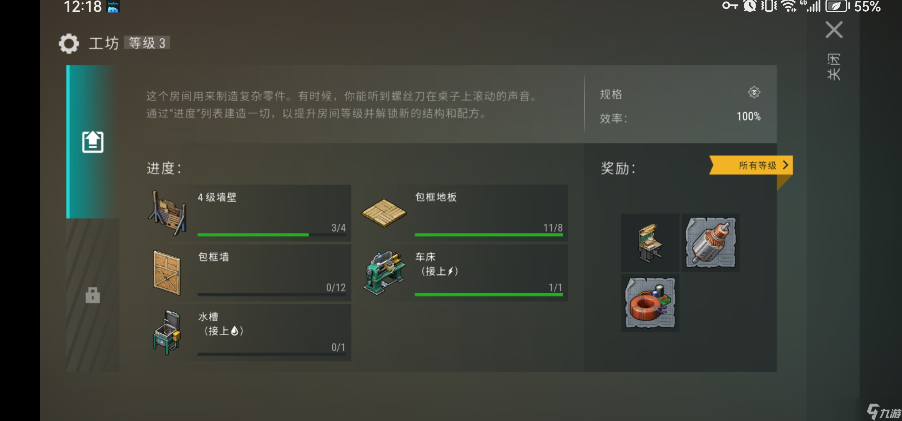902x421 pixels.
Task: Tap the battery indicator in status bar
Action: pos(837,6)
